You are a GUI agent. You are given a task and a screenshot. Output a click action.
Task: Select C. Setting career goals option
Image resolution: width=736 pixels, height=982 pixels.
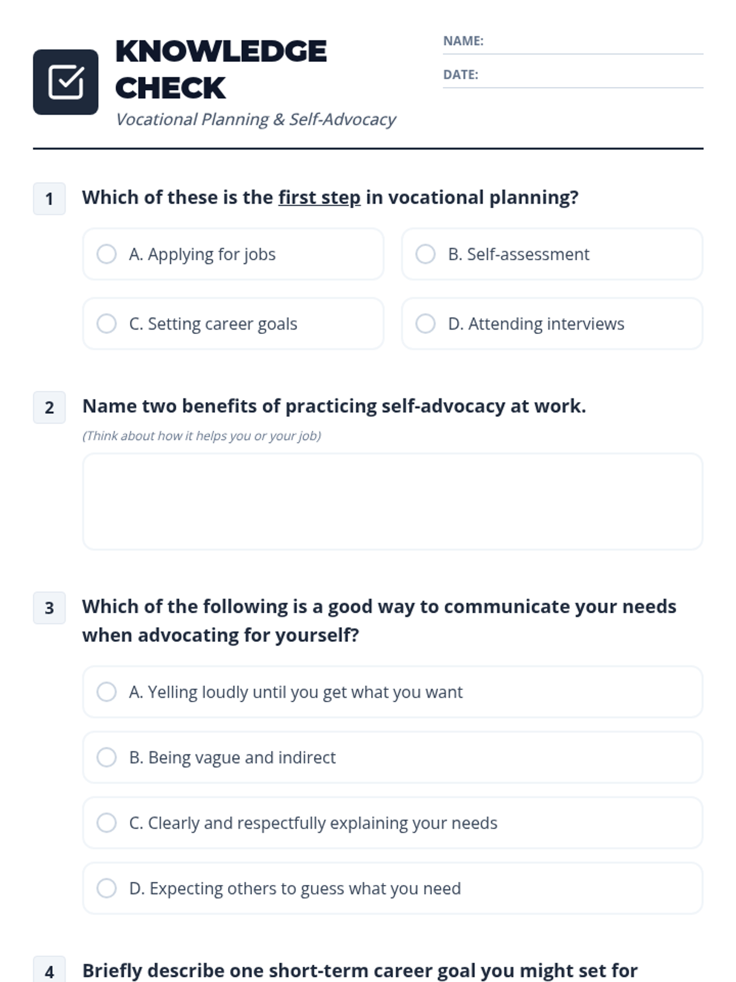coord(107,323)
